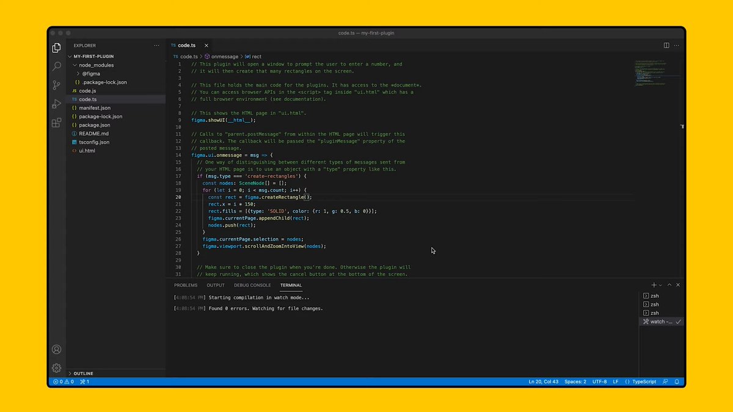Collapse the MY-FIRST-PLUGIN folder section

[116, 56]
